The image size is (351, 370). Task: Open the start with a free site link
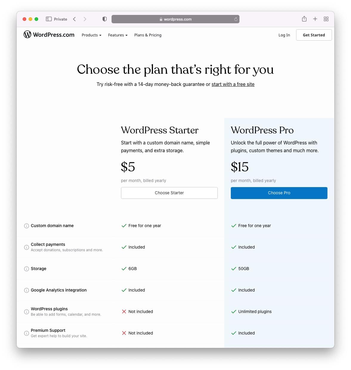[x=233, y=84]
